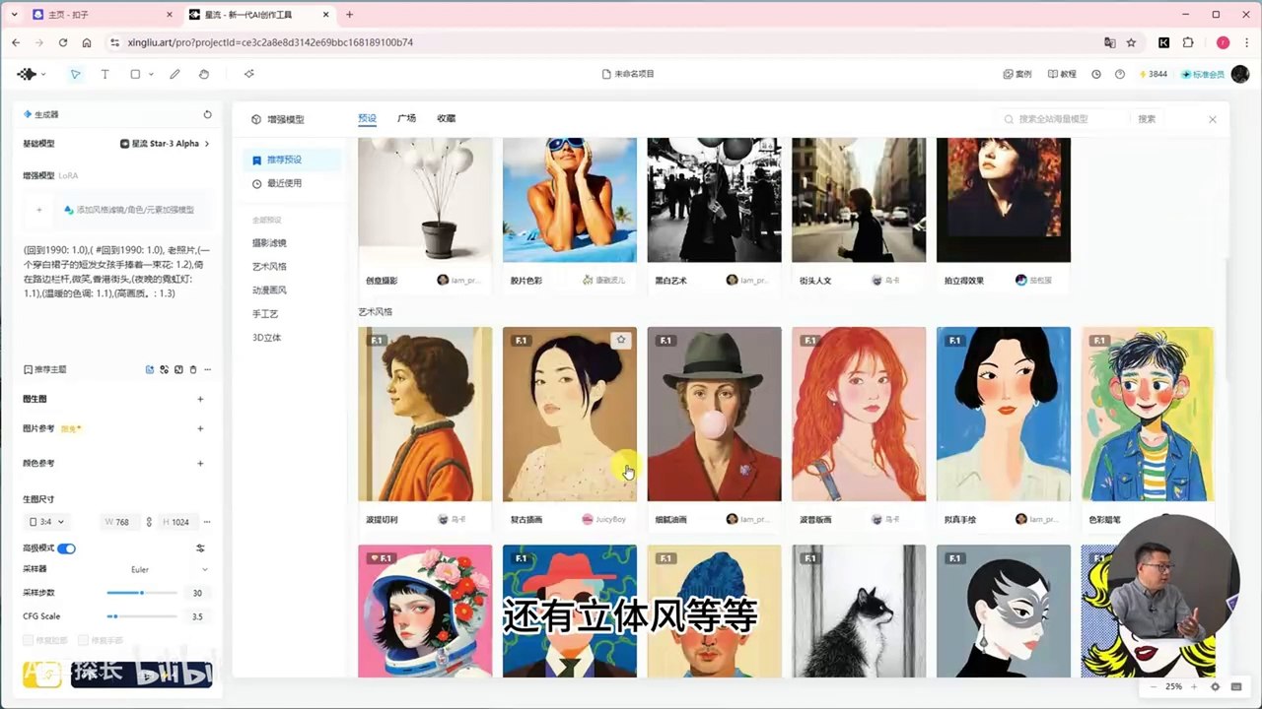Viewport: 1262px width, 709px height.
Task: Select the pencil drawing tool
Action: [x=175, y=74]
